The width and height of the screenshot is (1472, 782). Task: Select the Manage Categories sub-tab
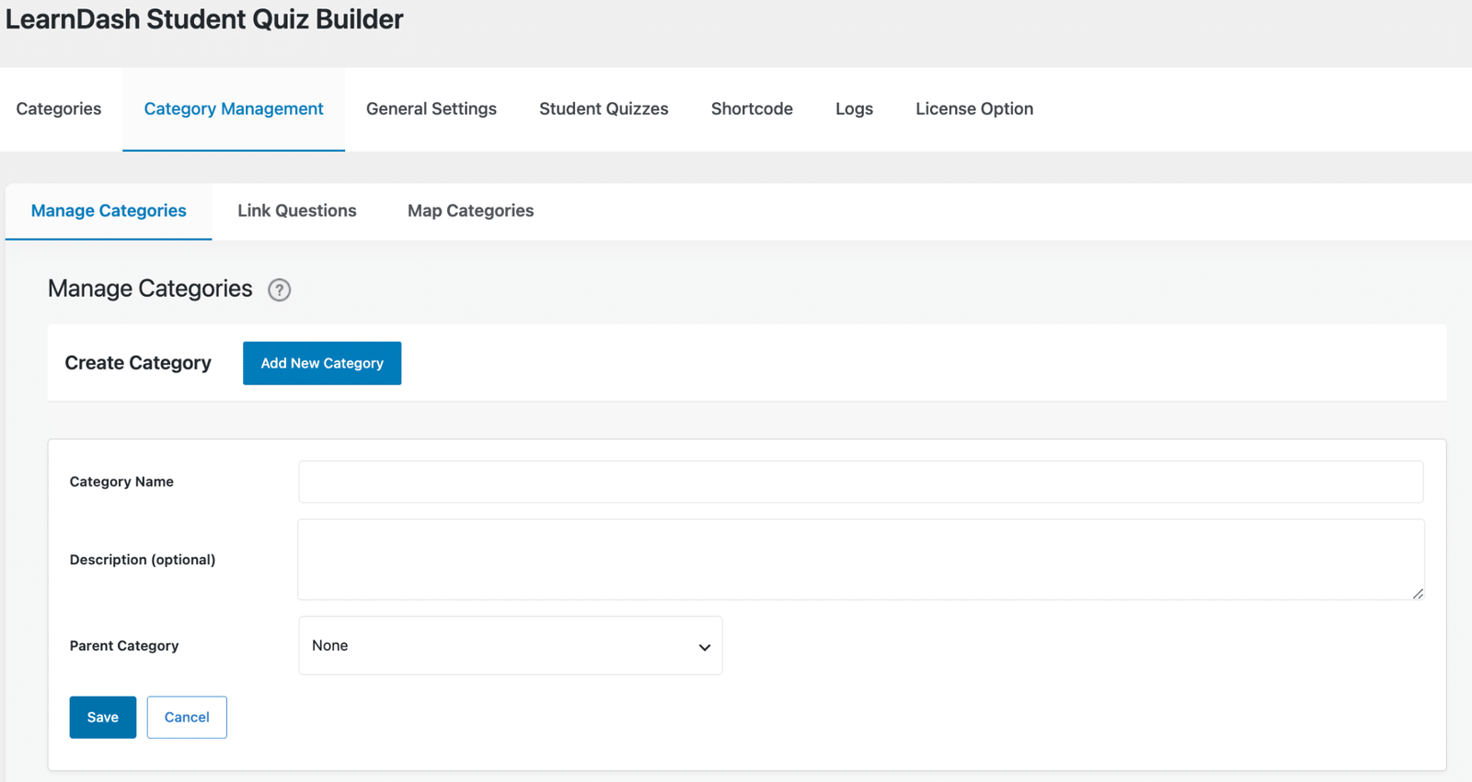(109, 210)
